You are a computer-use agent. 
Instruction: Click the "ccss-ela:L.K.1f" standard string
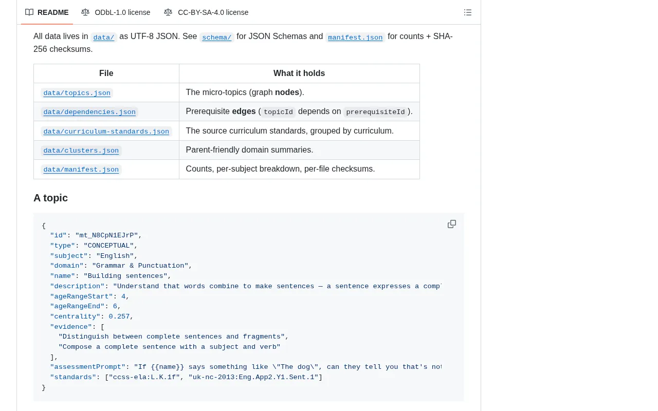144,377
